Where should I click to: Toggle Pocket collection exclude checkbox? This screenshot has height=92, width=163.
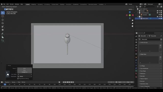(x=157, y=11)
